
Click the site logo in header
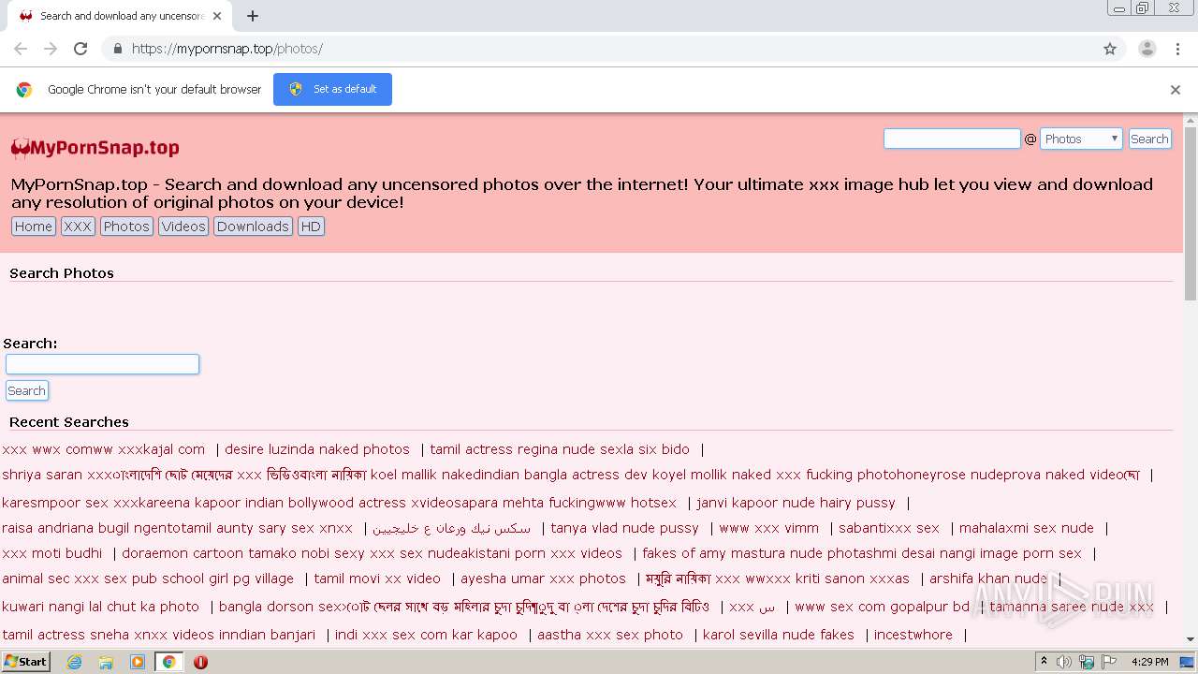[95, 148]
